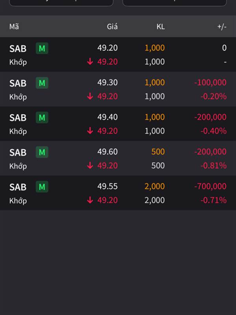
Task: Select the SAB order with -0.40% change
Action: (118, 124)
